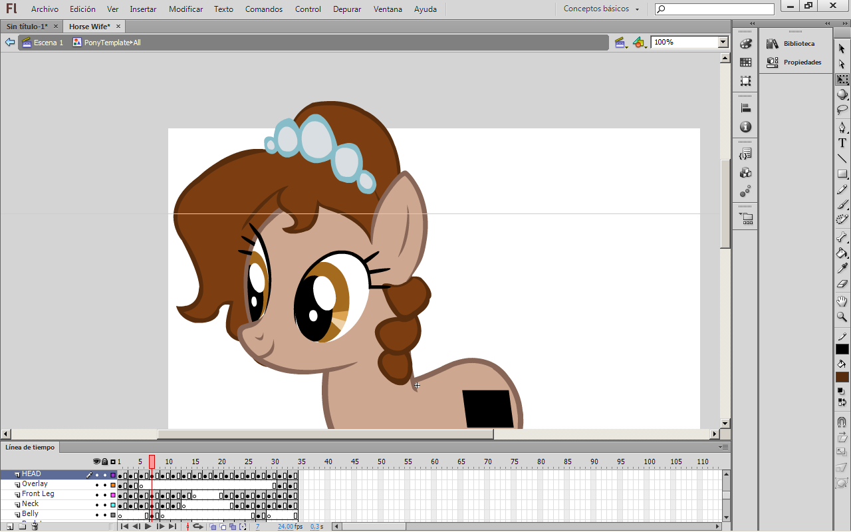Image resolution: width=851 pixels, height=532 pixels.
Task: Select the Pen tool
Action: coord(842,127)
